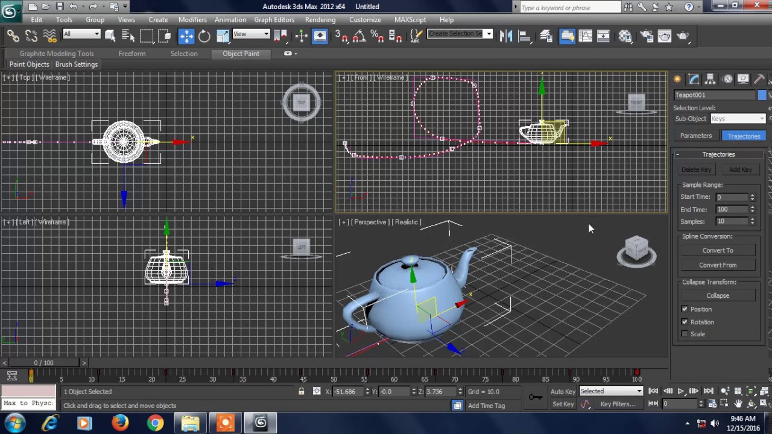Open the Manage Layers icon
This screenshot has height=434, width=772.
click(x=546, y=36)
